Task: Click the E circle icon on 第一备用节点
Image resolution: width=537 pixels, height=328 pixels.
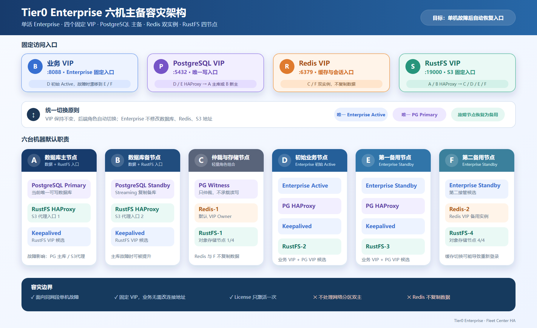Action: click(368, 160)
